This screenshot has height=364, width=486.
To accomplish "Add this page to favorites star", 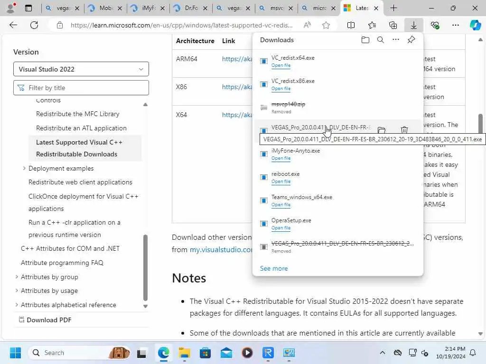I will point(326,25).
